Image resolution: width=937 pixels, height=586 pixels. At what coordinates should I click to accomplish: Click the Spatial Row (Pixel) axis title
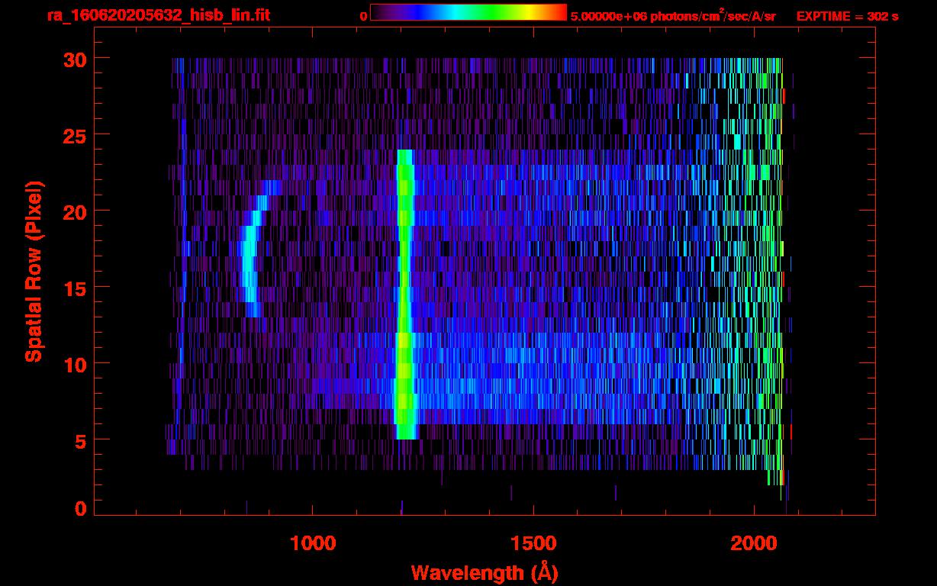34,271
